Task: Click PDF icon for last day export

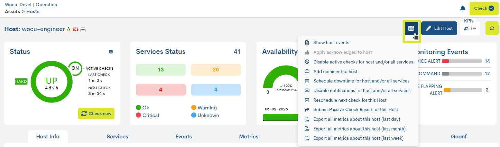Action: coord(307,119)
